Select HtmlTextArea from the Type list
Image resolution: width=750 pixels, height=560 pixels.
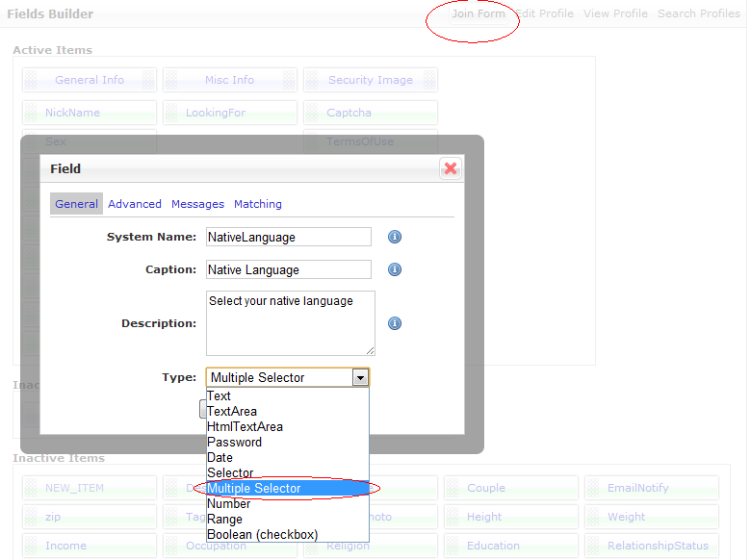(245, 426)
